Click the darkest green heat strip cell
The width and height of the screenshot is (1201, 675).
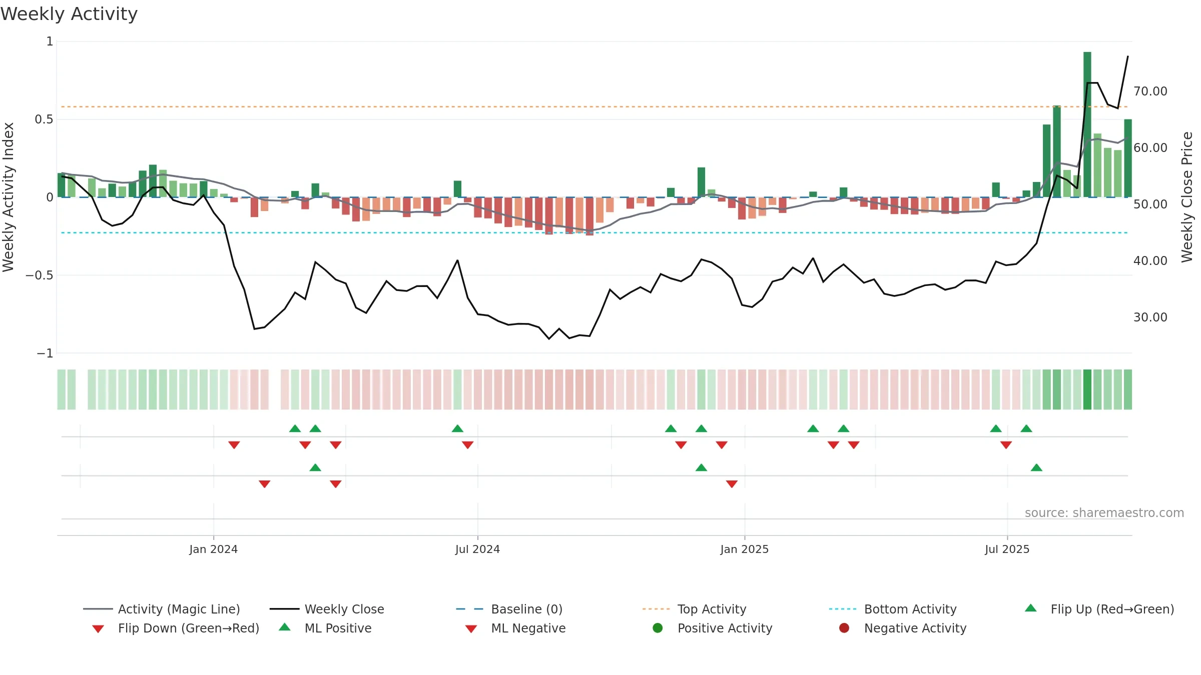coord(1087,389)
